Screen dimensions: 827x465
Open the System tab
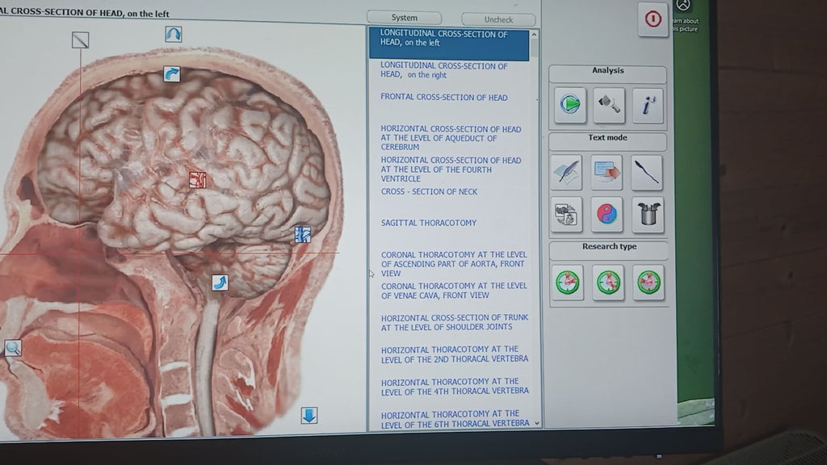click(x=404, y=18)
